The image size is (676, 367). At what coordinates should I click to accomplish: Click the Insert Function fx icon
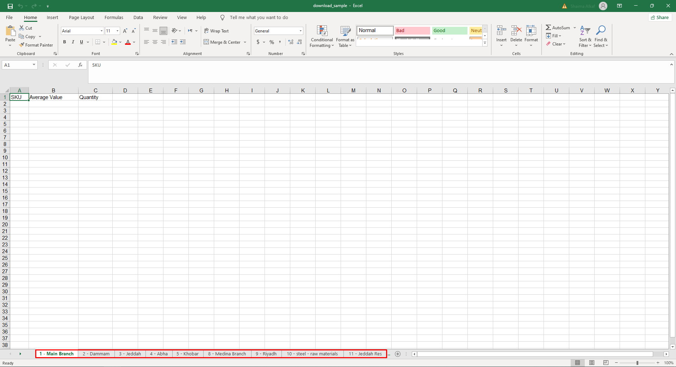coord(80,65)
